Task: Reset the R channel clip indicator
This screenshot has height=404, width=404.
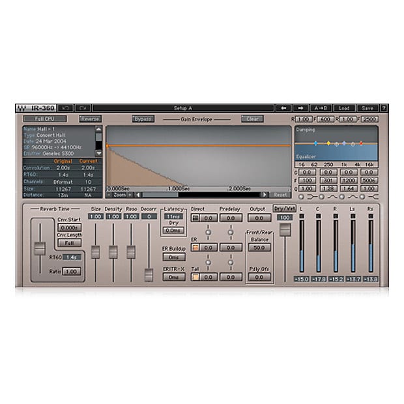Action: [x=336, y=216]
